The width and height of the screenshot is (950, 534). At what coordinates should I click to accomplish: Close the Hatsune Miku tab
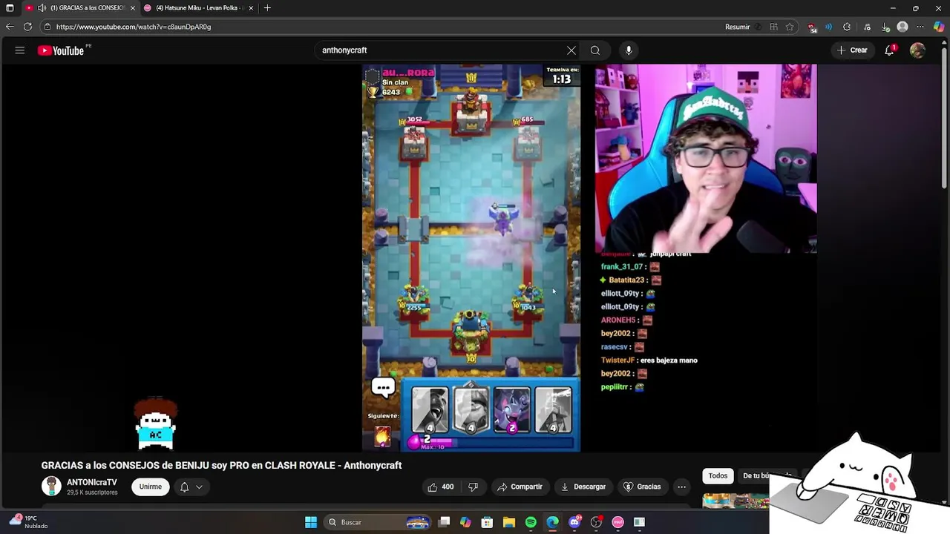(x=251, y=7)
